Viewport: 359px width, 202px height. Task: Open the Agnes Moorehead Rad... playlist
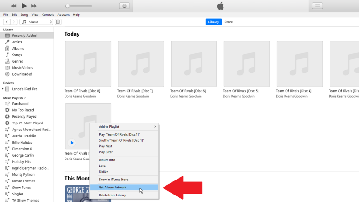(x=31, y=130)
